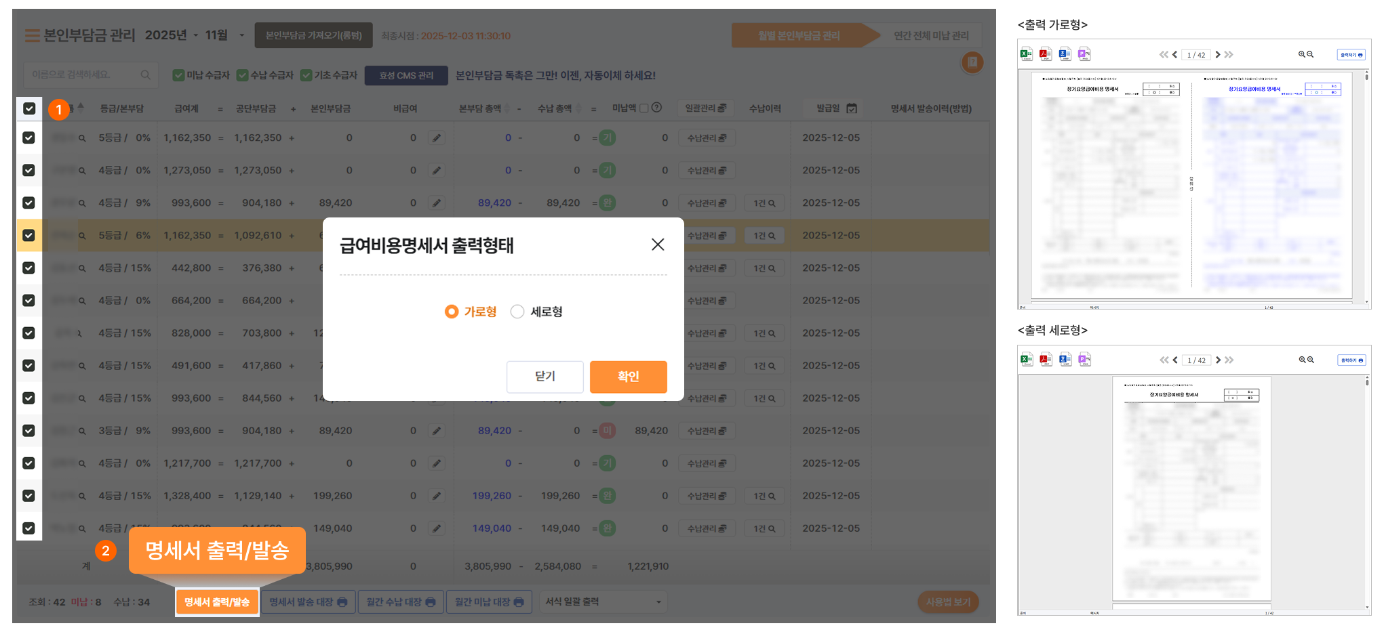Open the 11월 month dropdown
Screen dimensions: 1384x632
[224, 35]
